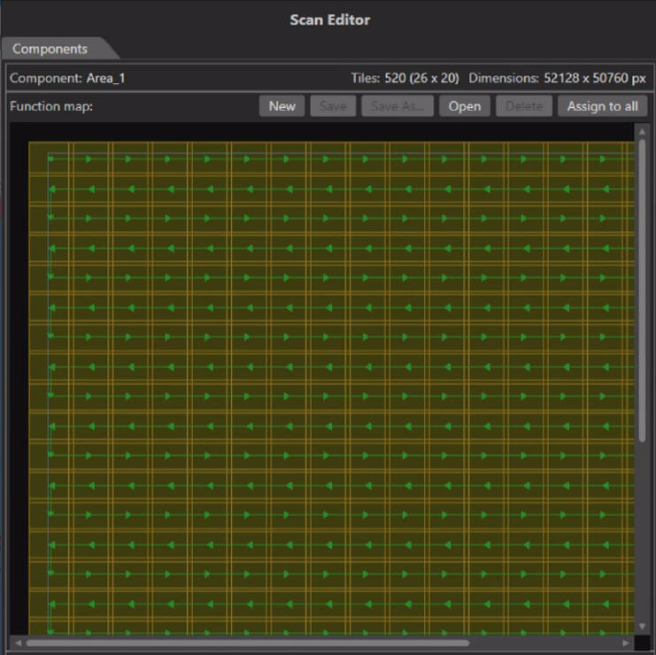
Task: Open an existing function map
Action: coord(464,106)
